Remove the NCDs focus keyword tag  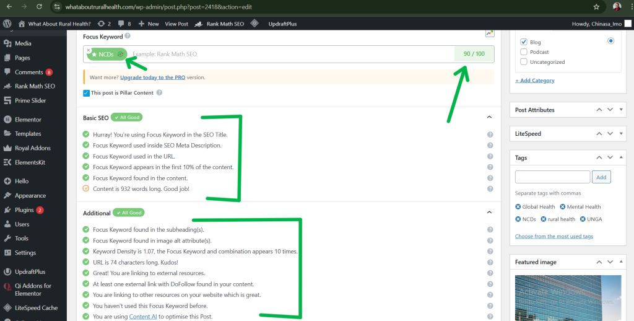coord(89,50)
